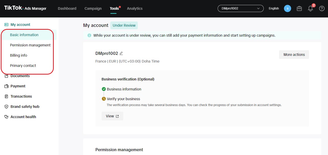Screen dimensions: 328x155
Task: Open Account health page
Action: pos(23,117)
